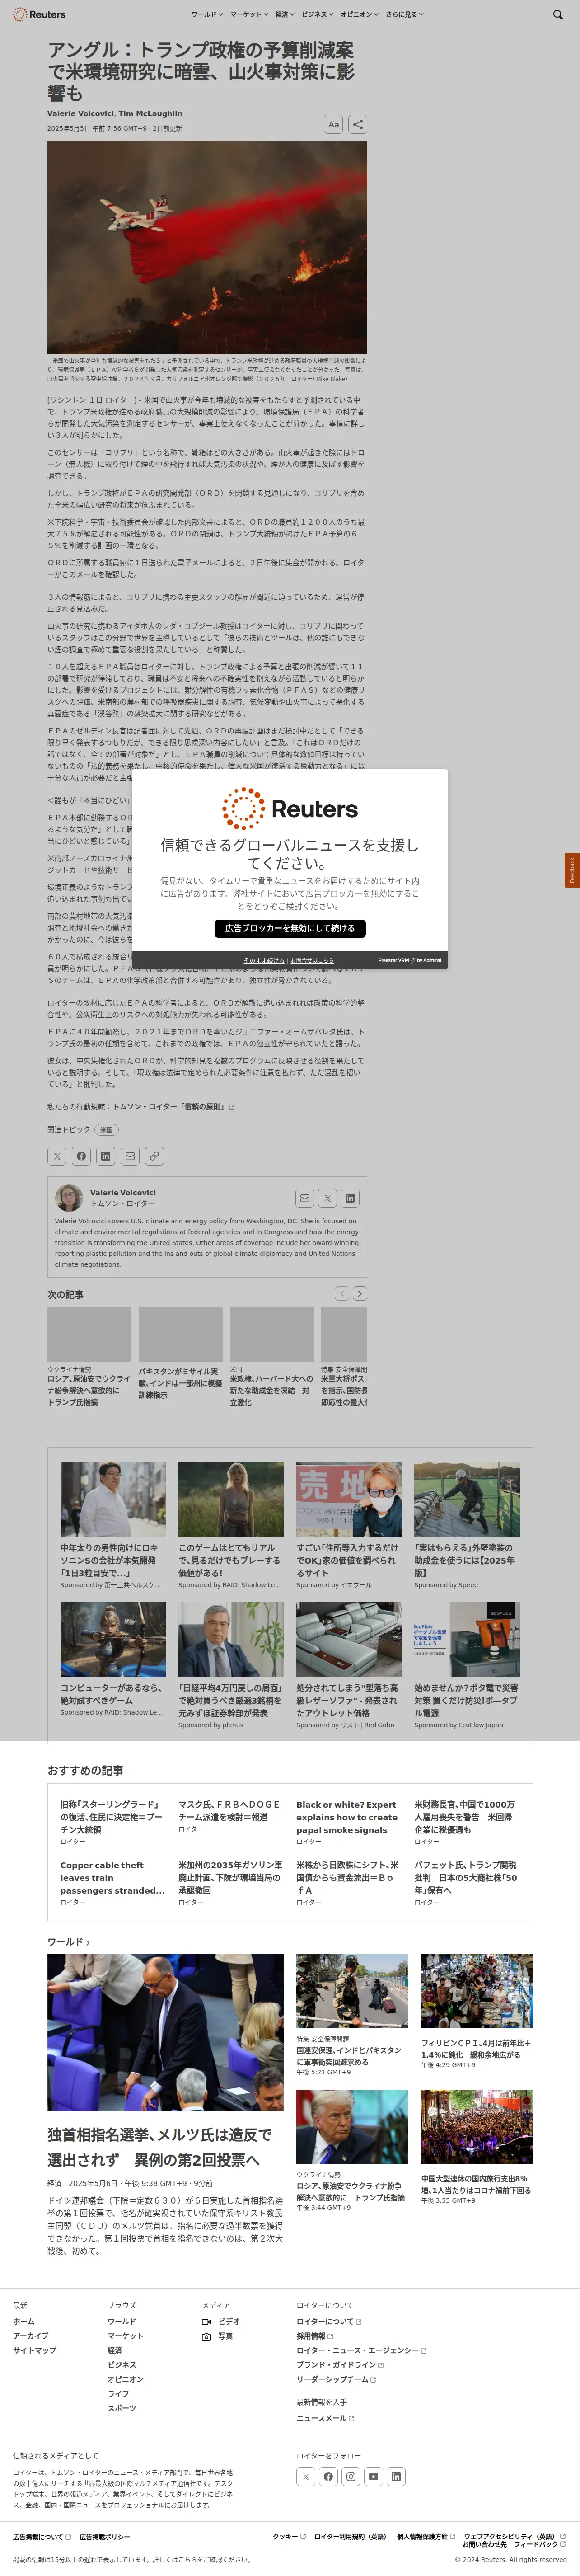The image size is (580, 2576).
Task: Open the Aa text size button
Action: click(x=333, y=124)
